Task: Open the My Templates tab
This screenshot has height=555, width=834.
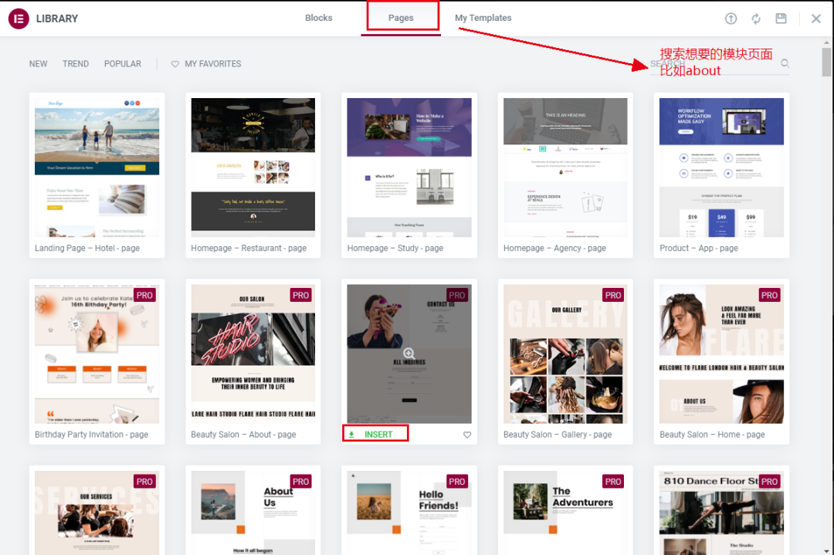Action: coord(483,18)
